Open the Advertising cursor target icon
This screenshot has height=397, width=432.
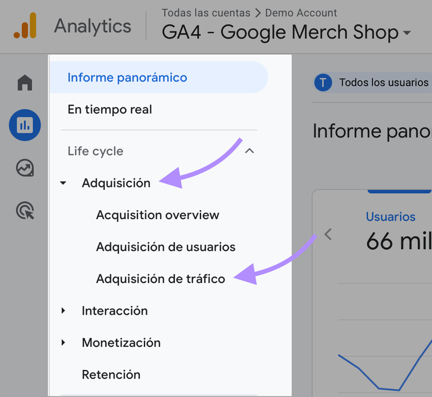click(25, 211)
